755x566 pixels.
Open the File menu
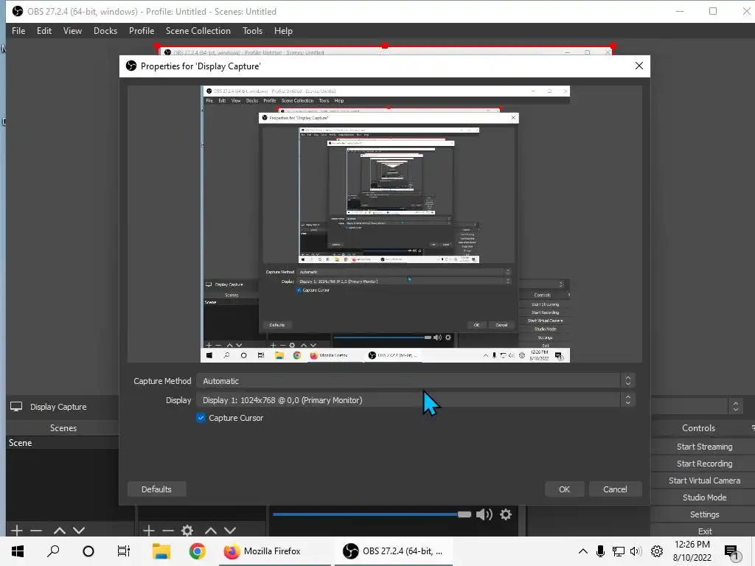tap(18, 31)
